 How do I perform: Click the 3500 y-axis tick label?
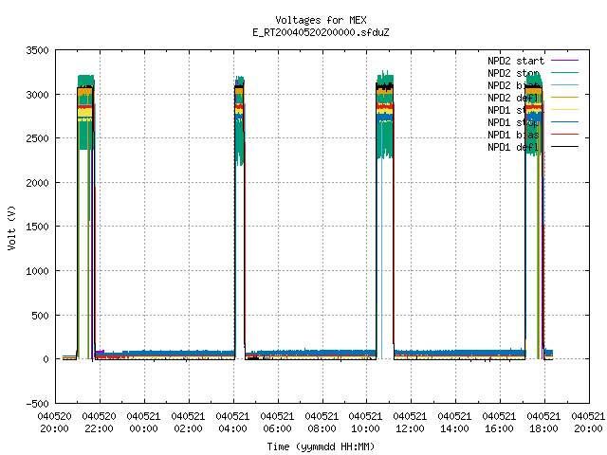pos(38,50)
